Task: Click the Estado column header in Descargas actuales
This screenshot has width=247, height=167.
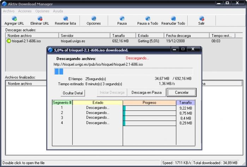Action: pyautogui.click(x=150, y=36)
